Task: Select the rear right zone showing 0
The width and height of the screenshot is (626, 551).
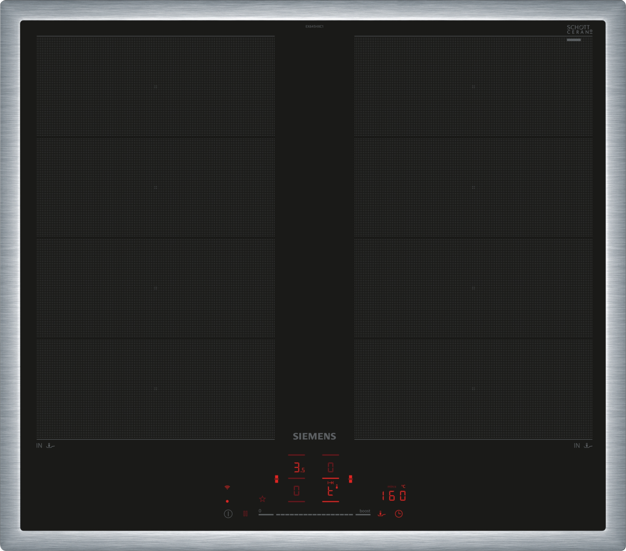Action: point(331,467)
